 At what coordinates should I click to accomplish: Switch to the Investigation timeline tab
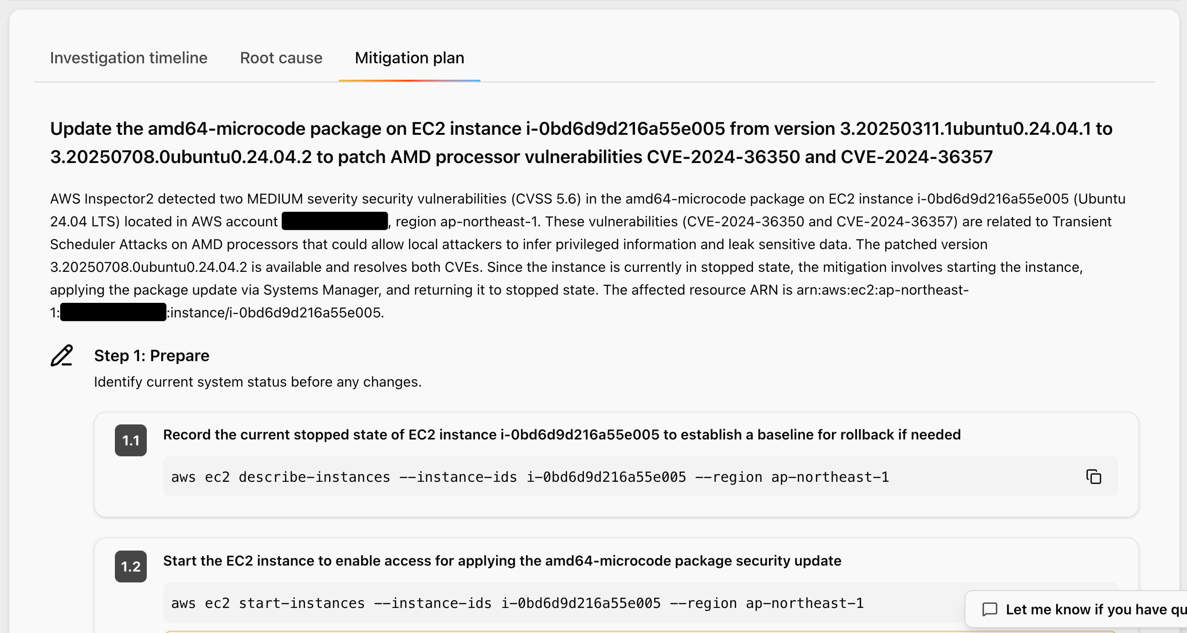[x=129, y=58]
